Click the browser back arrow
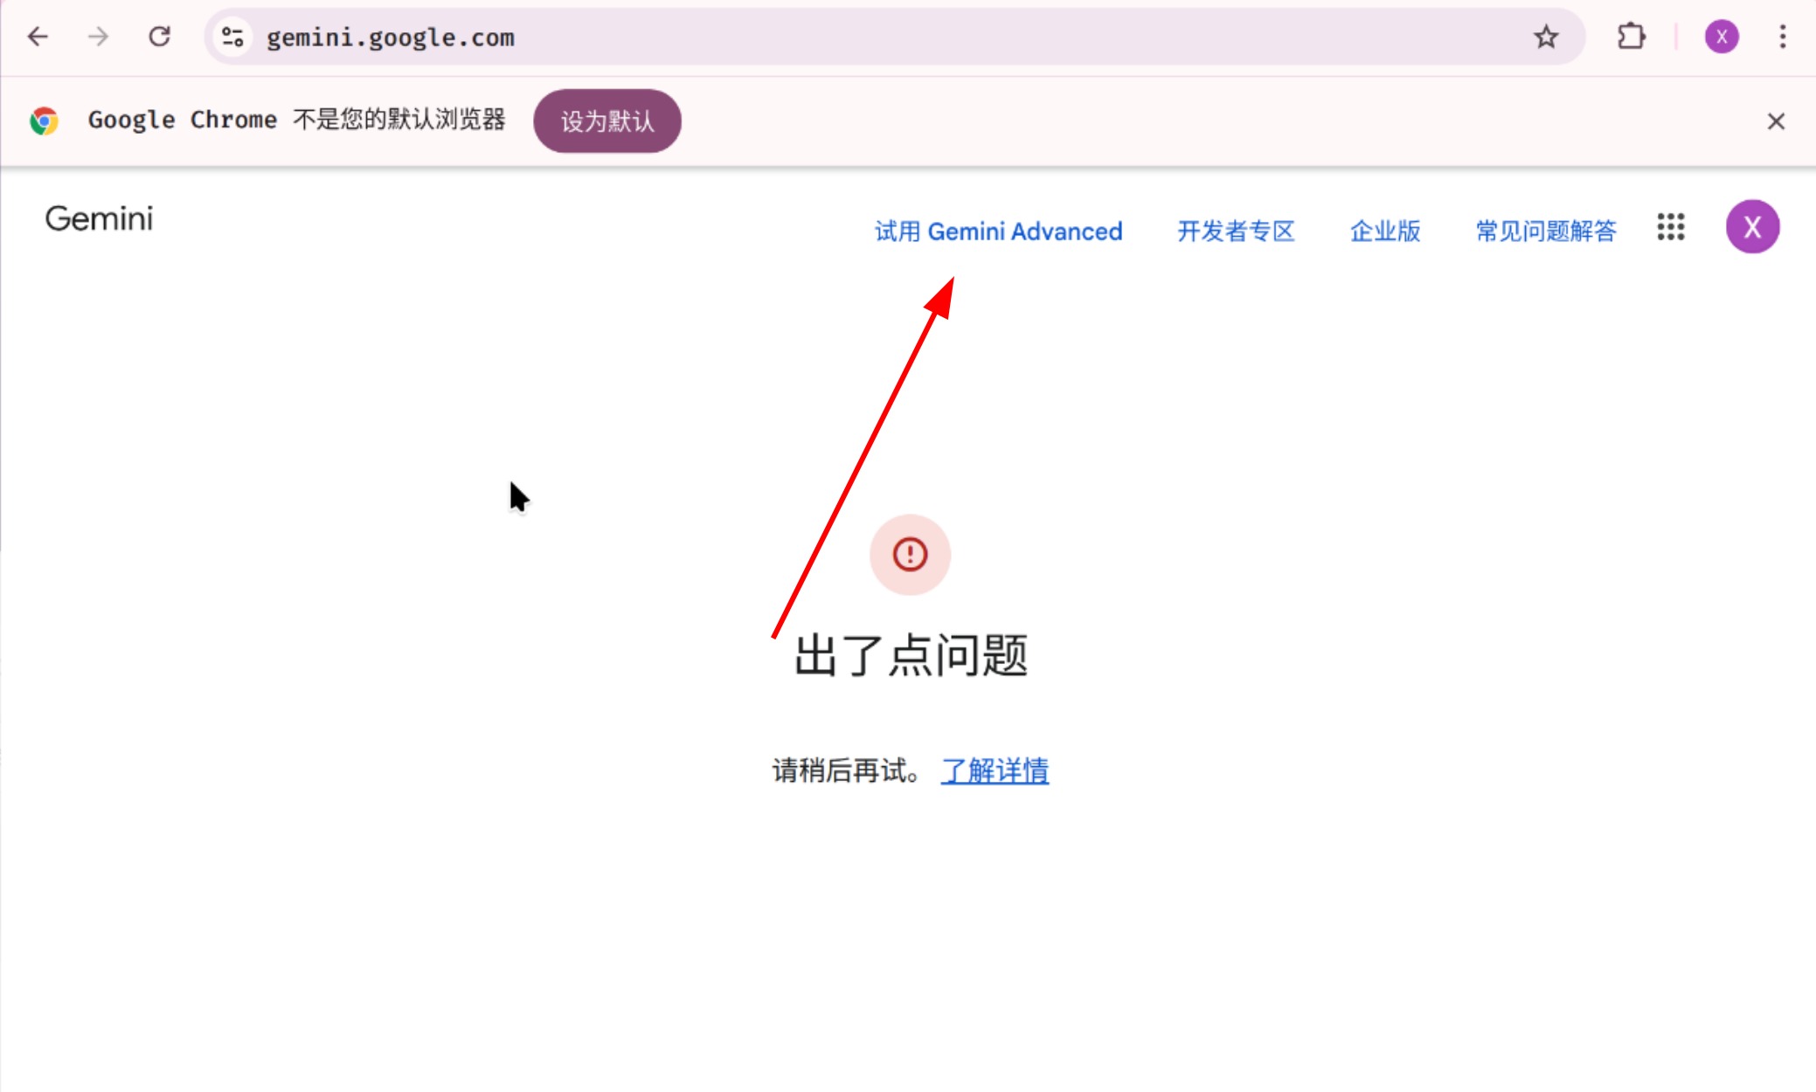 click(x=38, y=37)
